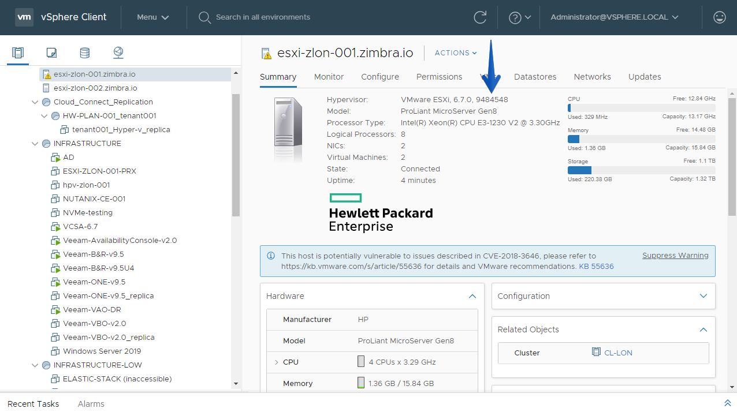Open the Storage view icon
The height and width of the screenshot is (412, 737).
85,53
